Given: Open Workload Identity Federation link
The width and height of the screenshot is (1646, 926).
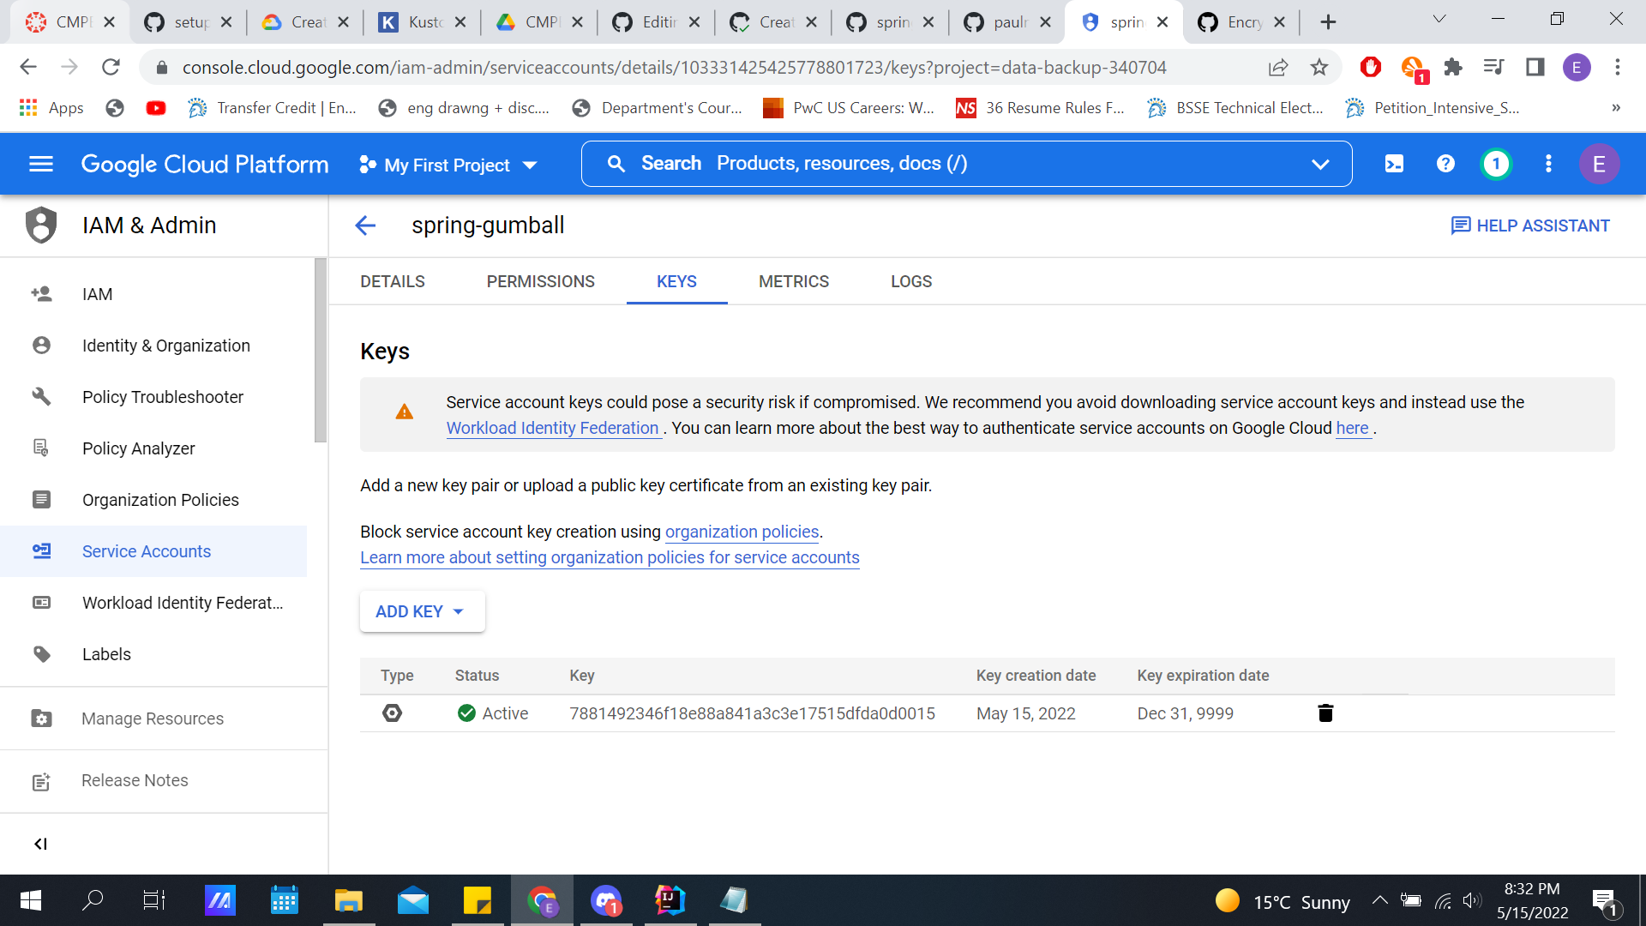Looking at the screenshot, I should click(552, 428).
